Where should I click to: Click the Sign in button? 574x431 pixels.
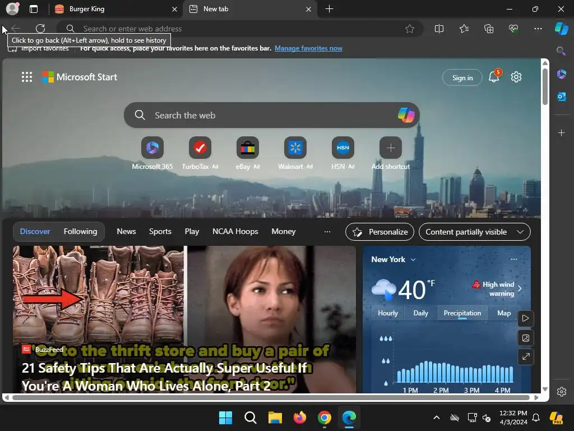click(x=462, y=77)
